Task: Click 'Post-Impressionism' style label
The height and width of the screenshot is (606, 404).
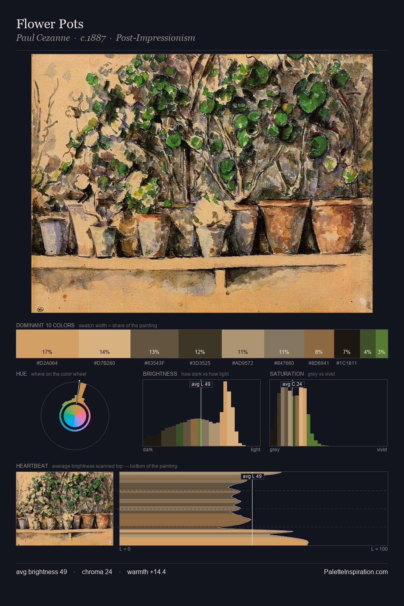Action: pyautogui.click(x=156, y=38)
